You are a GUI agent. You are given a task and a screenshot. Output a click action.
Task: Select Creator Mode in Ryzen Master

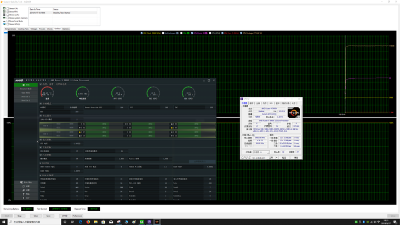pos(26,89)
